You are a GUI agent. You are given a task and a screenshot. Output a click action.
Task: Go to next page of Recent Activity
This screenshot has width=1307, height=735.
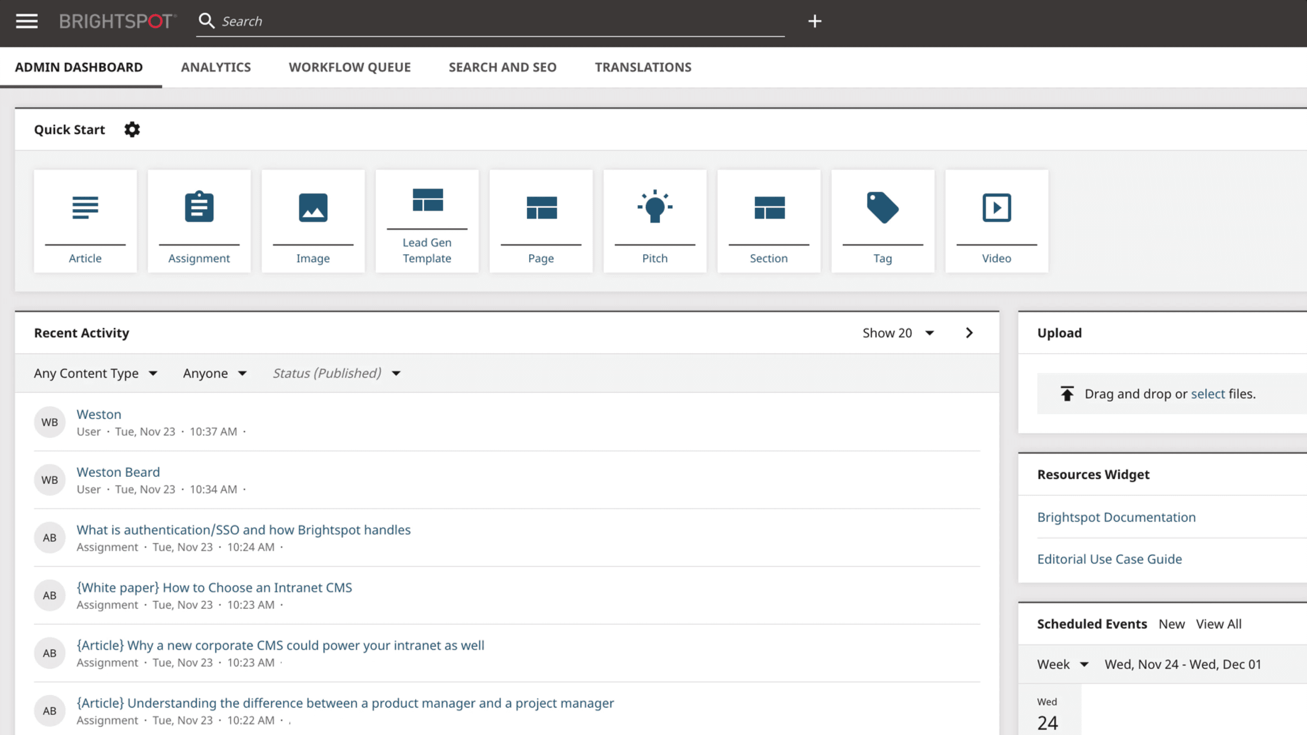[970, 333]
